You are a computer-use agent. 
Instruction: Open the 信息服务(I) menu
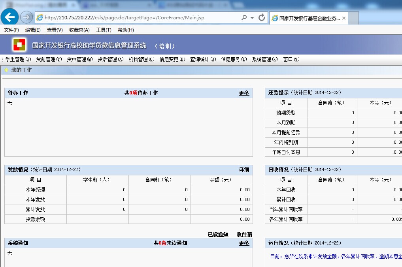(234, 60)
